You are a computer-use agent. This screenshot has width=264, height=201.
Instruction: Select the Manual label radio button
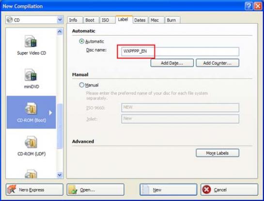tap(82, 85)
